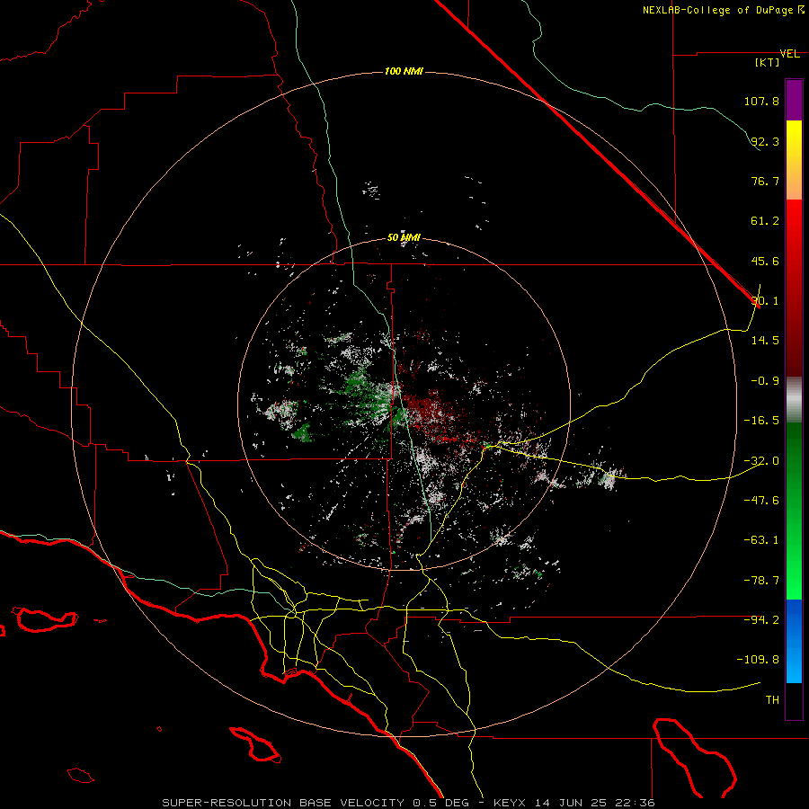Select the -16.5 scale value
The width and height of the screenshot is (809, 809).
point(761,421)
